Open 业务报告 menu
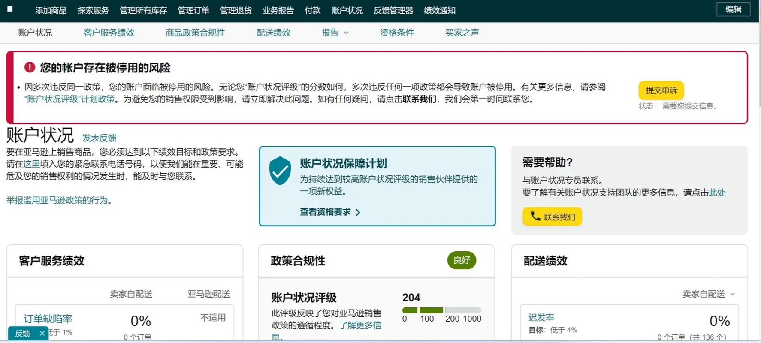Viewport: 761px width, 343px height. (278, 10)
